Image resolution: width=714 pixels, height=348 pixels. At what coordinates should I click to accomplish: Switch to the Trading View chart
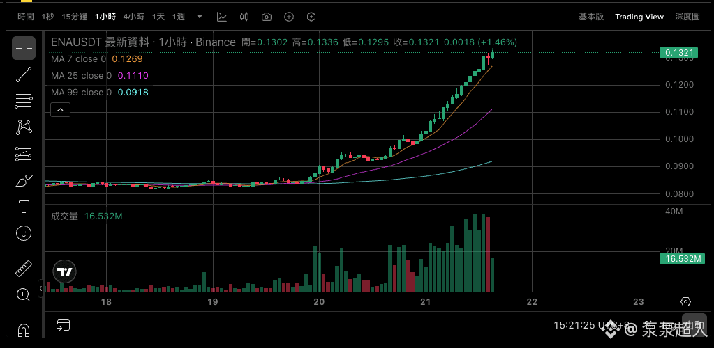pos(639,17)
